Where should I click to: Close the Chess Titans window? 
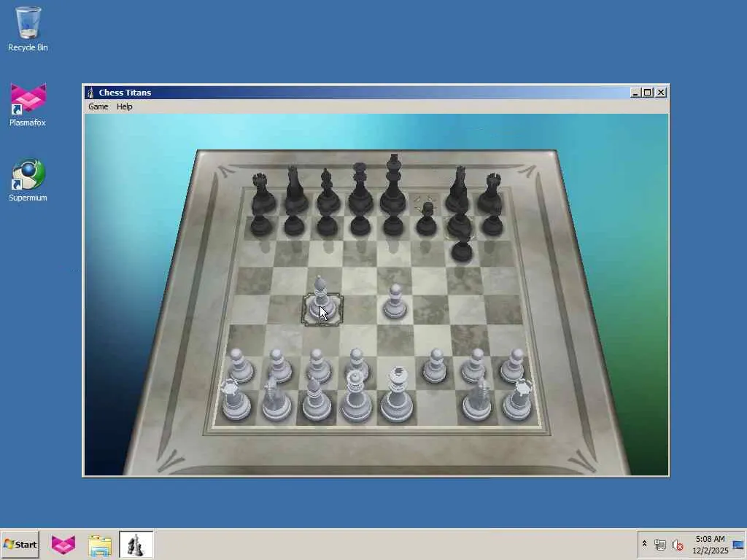tap(661, 93)
